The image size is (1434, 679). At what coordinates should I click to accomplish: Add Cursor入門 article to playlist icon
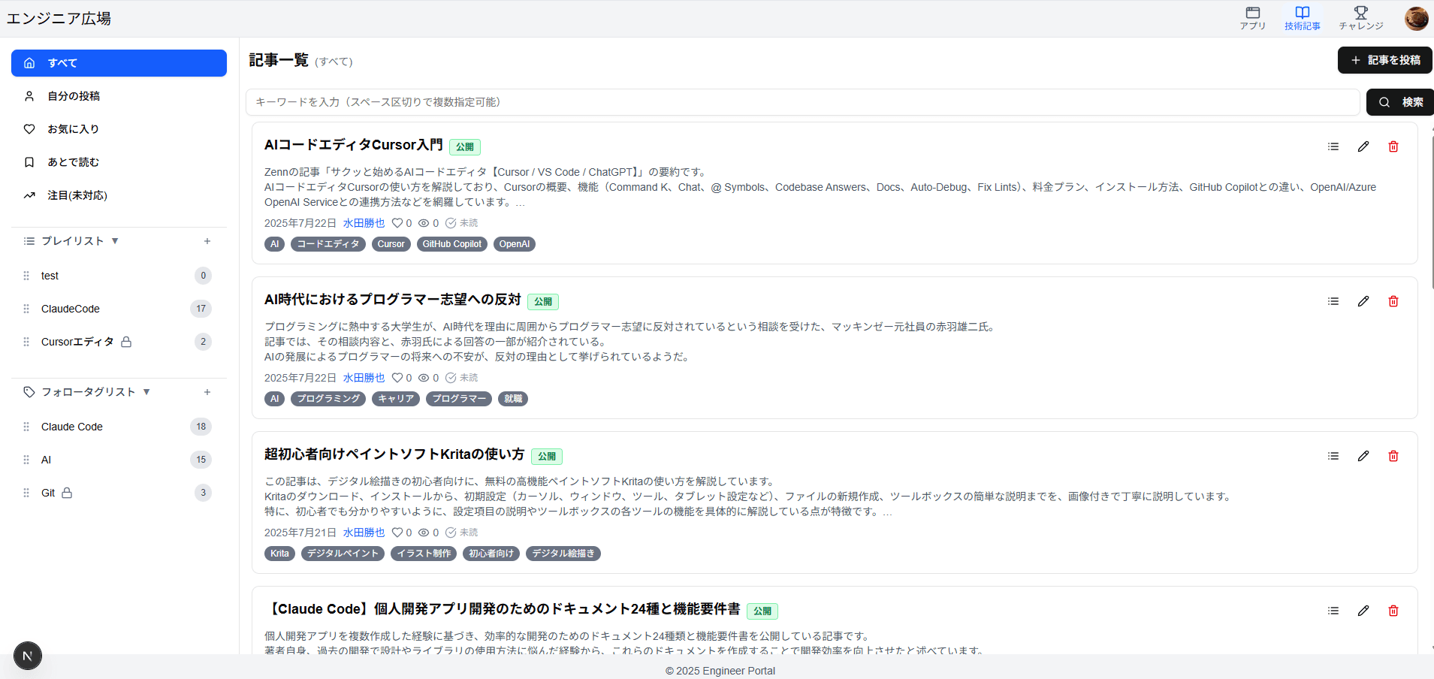pyautogui.click(x=1333, y=146)
